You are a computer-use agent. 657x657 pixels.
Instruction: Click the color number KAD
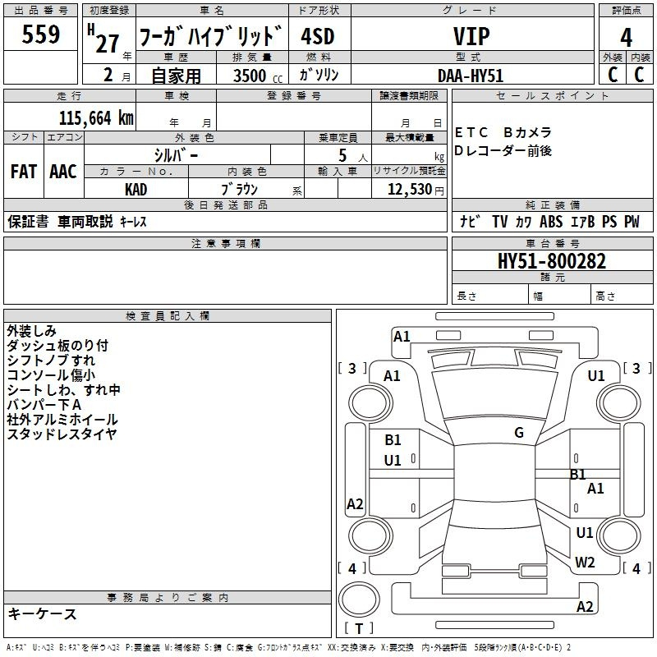pyautogui.click(x=136, y=189)
